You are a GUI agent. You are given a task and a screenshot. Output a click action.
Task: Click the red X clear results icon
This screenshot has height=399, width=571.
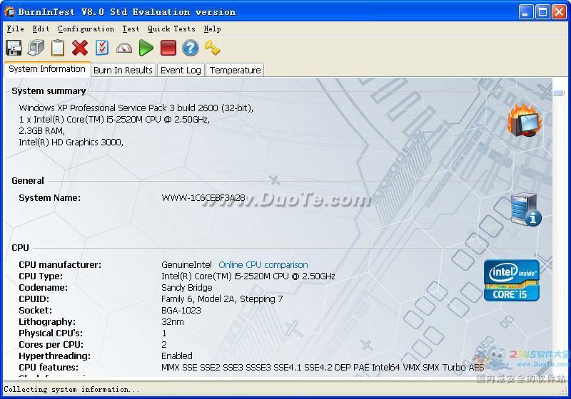pyautogui.click(x=80, y=48)
